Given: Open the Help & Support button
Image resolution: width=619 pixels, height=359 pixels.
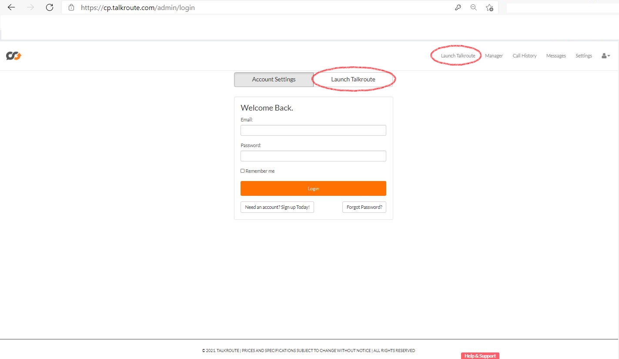Looking at the screenshot, I should click(480, 356).
